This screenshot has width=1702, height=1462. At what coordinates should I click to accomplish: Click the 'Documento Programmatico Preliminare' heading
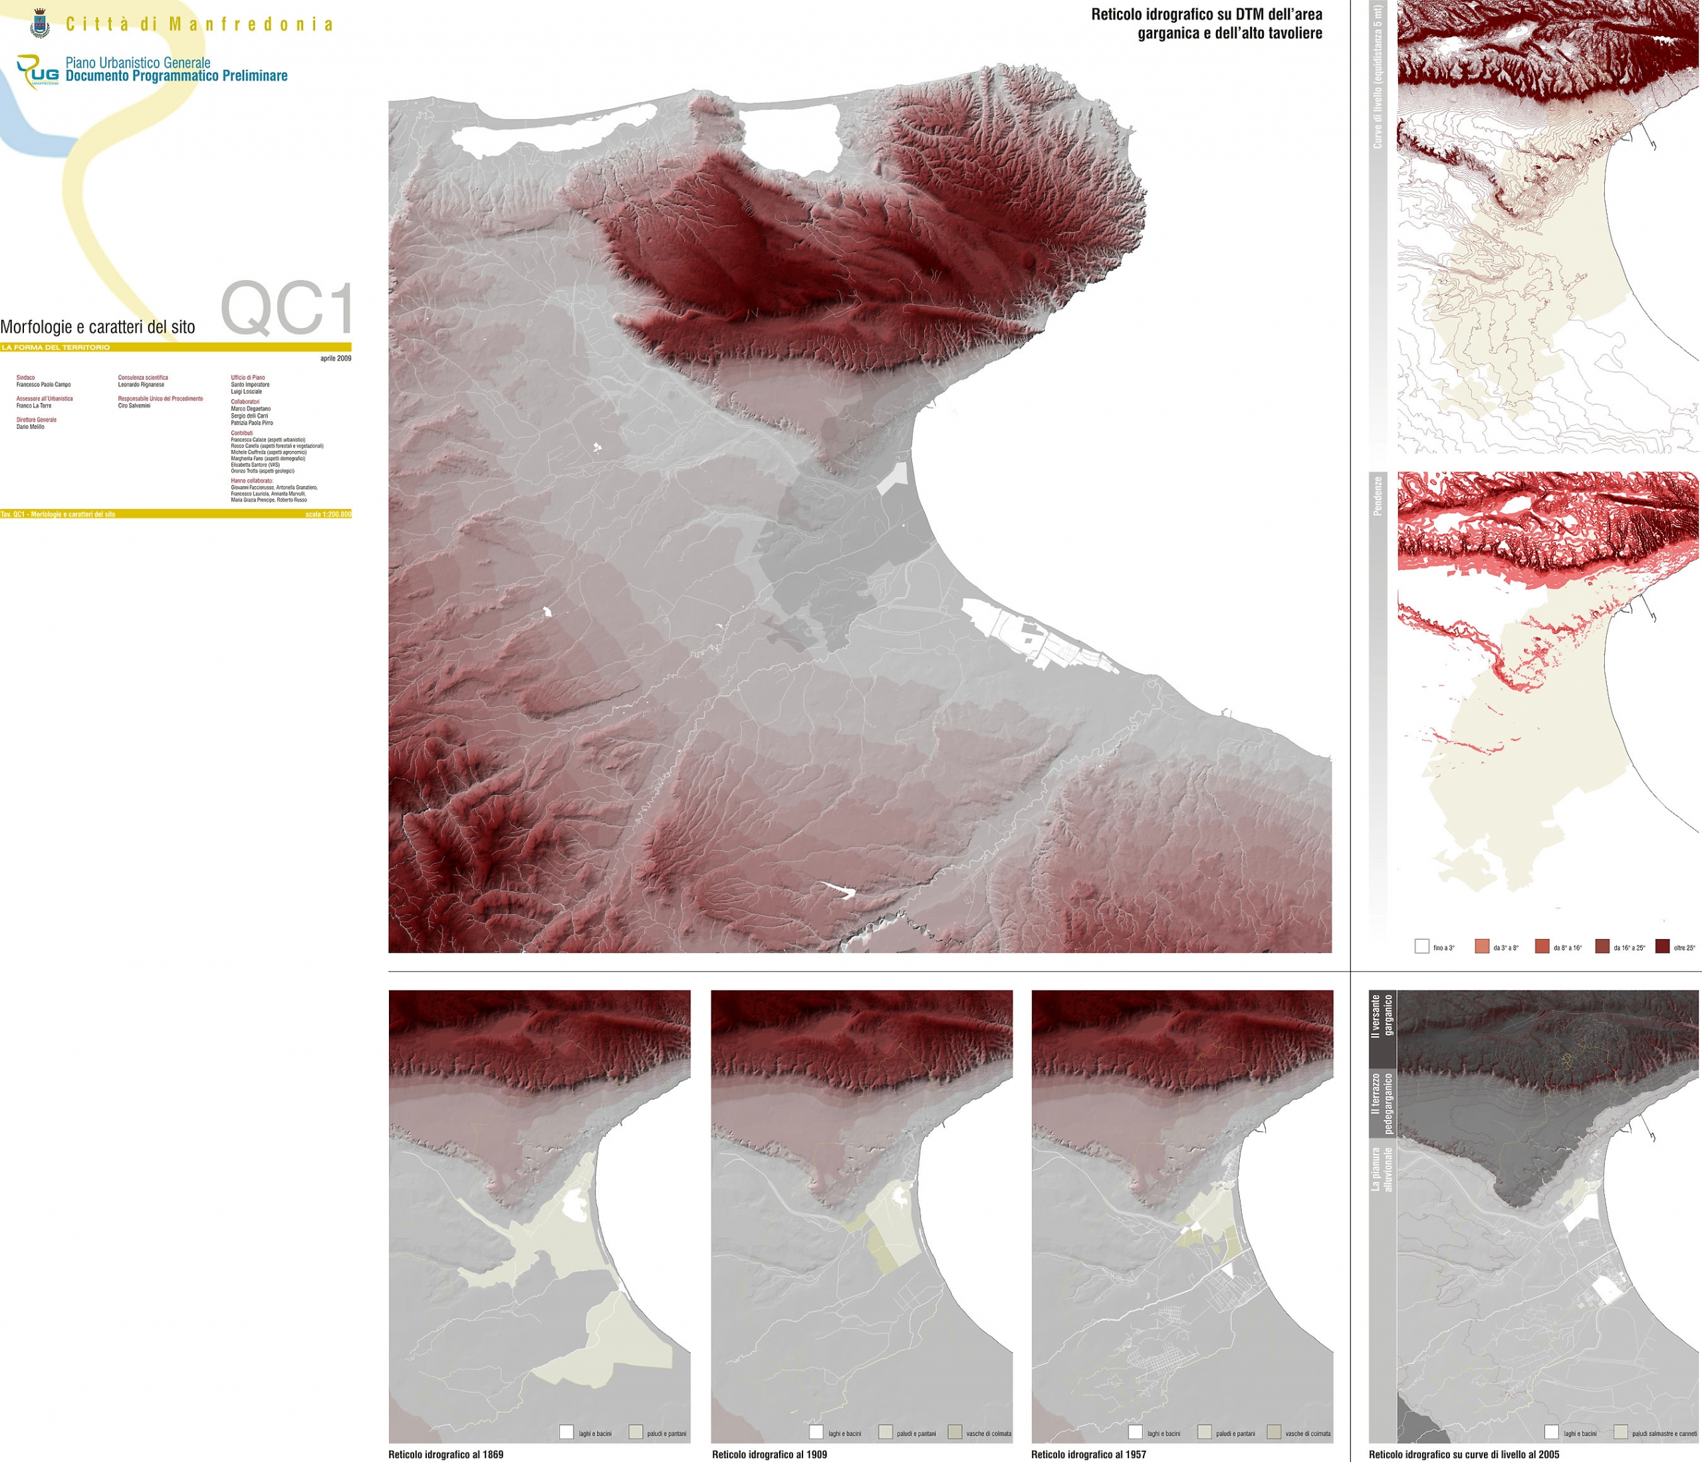[x=177, y=76]
